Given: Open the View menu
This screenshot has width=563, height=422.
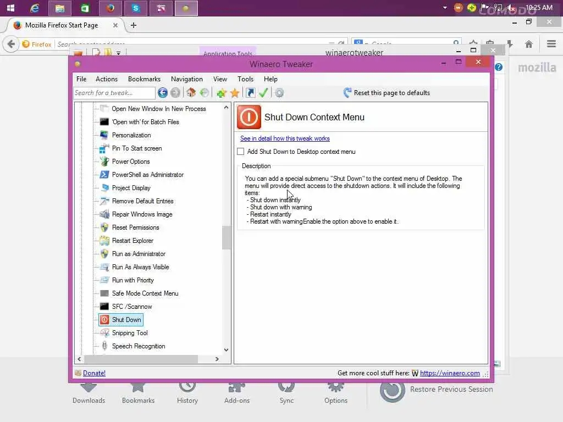Looking at the screenshot, I should click(x=220, y=79).
